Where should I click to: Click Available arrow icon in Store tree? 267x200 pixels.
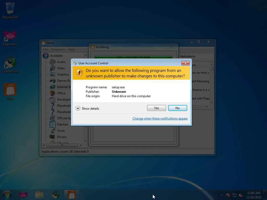45,56
